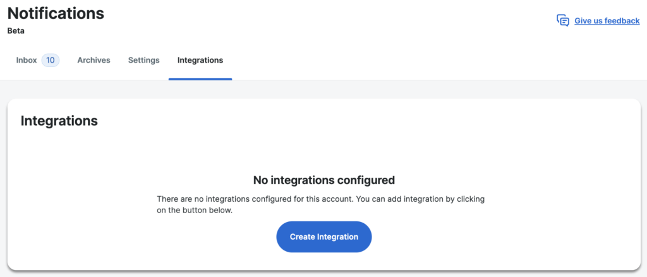Click empty card area right of Integrations heading
This screenshot has width=647, height=277.
click(379, 121)
